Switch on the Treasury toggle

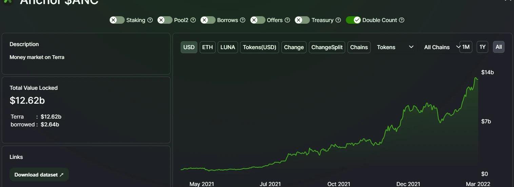coord(302,20)
